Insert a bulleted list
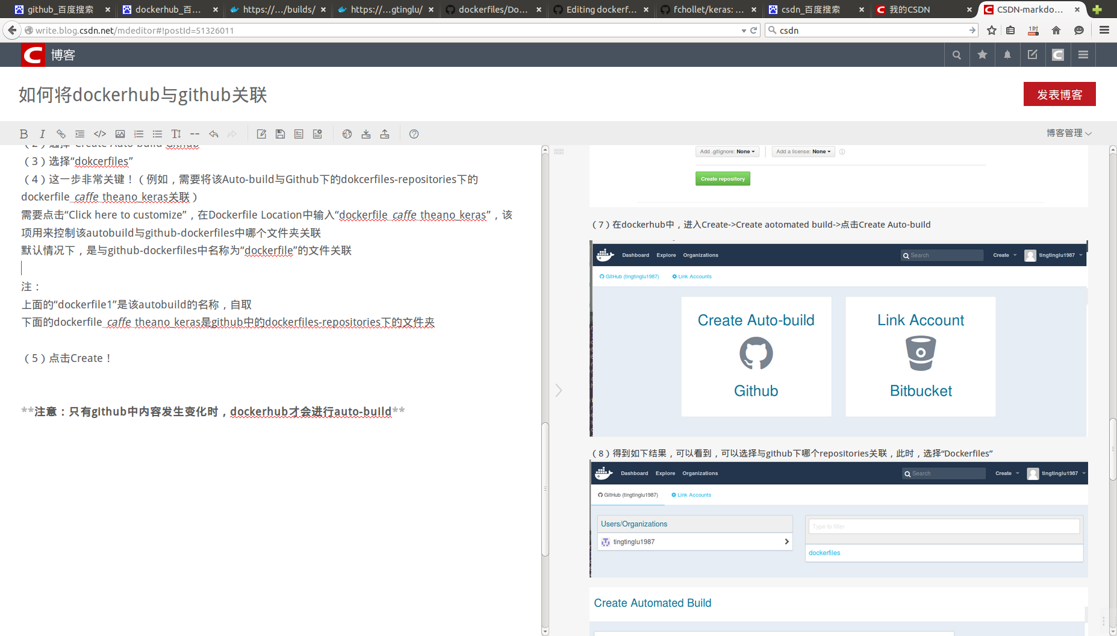This screenshot has height=636, width=1117. pos(157,134)
